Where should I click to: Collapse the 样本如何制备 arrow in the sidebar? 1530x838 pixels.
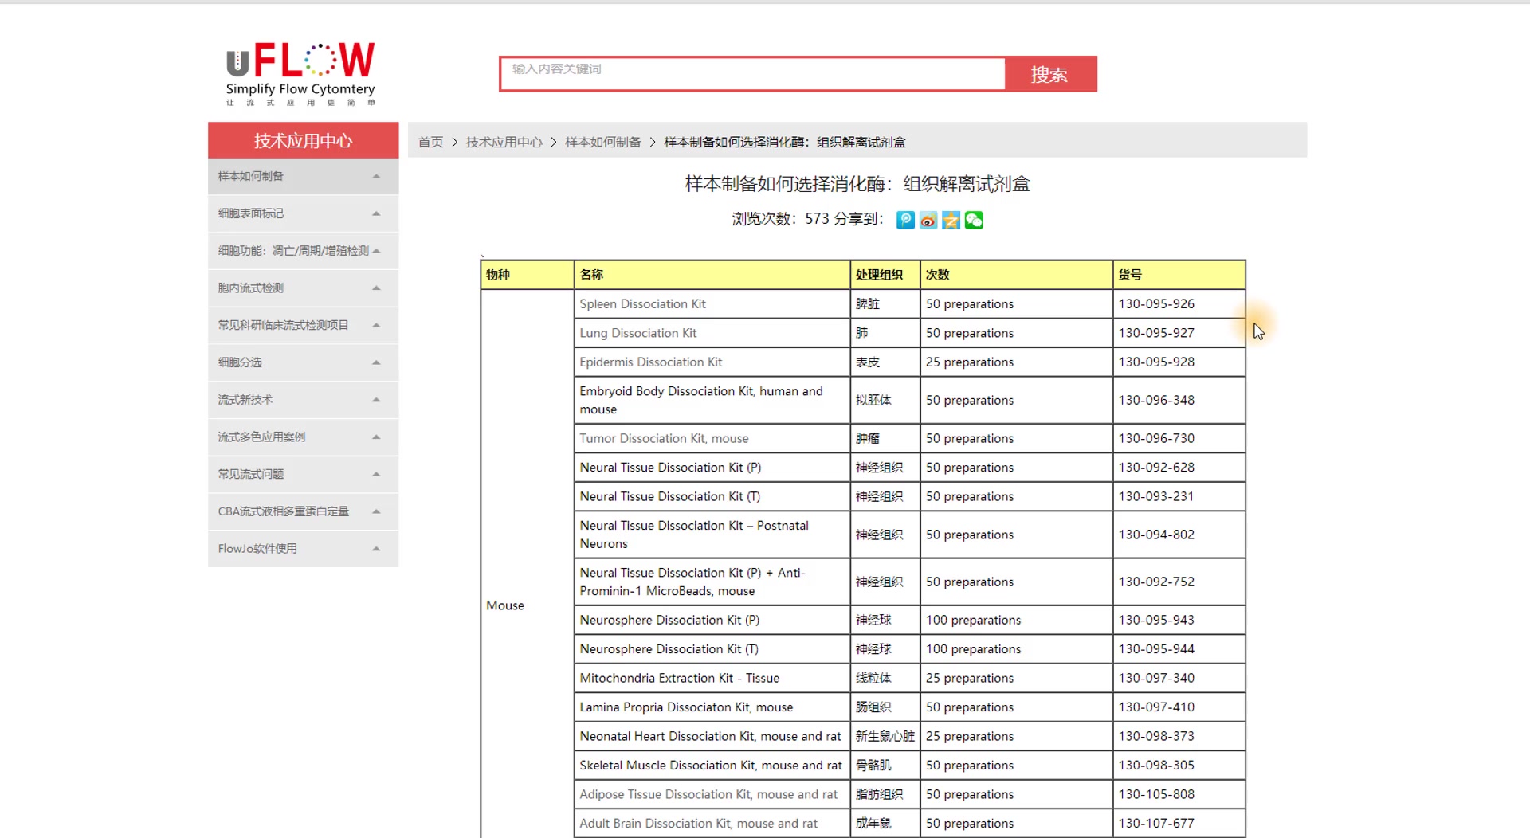pos(376,176)
